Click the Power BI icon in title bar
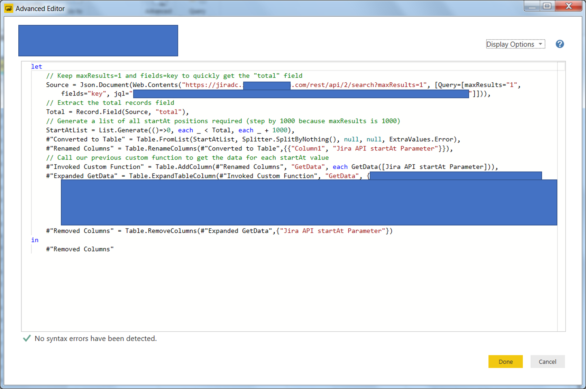586x389 pixels. [8, 8]
